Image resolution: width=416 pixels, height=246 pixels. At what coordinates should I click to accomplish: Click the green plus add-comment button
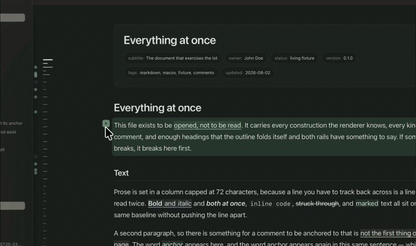106,123
